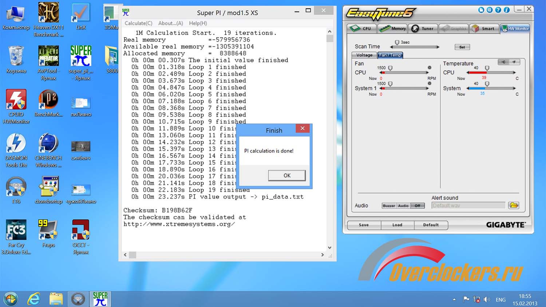546x307 pixels.
Task: Open the Корзина recycle bin
Action: coord(16,60)
